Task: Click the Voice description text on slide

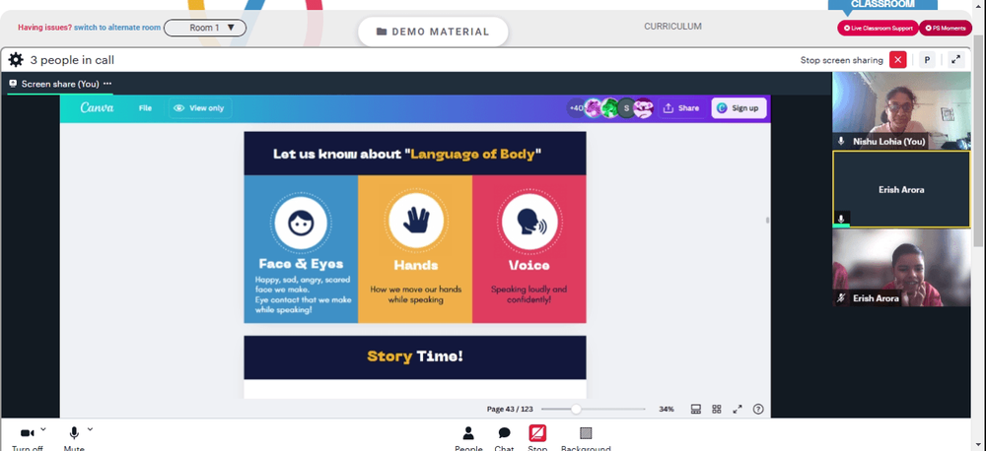Action: (x=528, y=294)
